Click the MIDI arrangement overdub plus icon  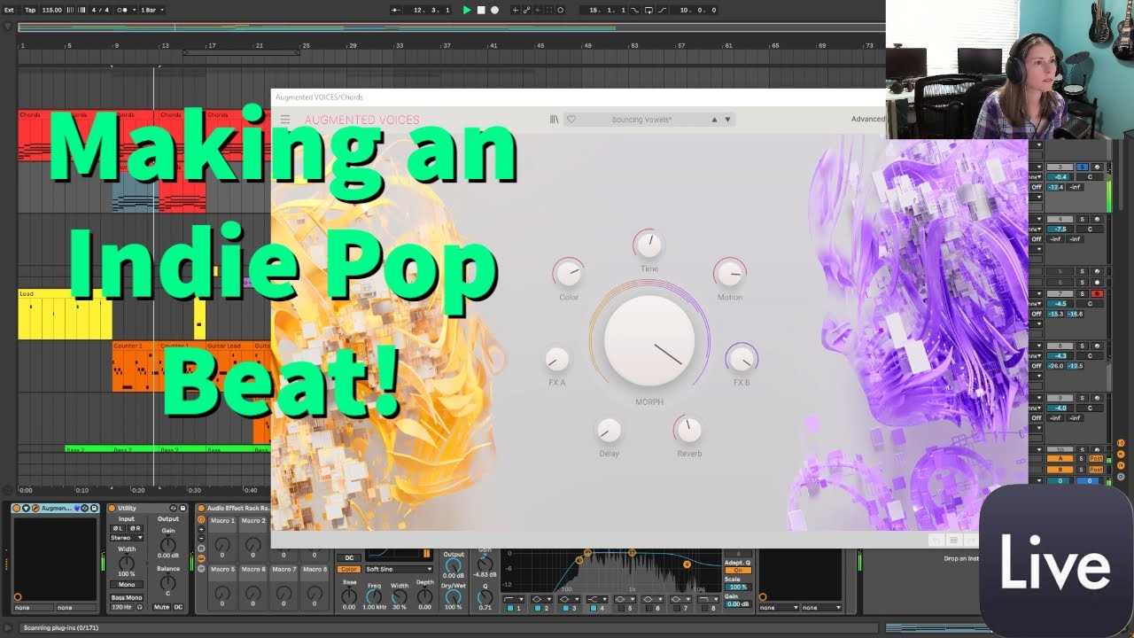click(516, 10)
